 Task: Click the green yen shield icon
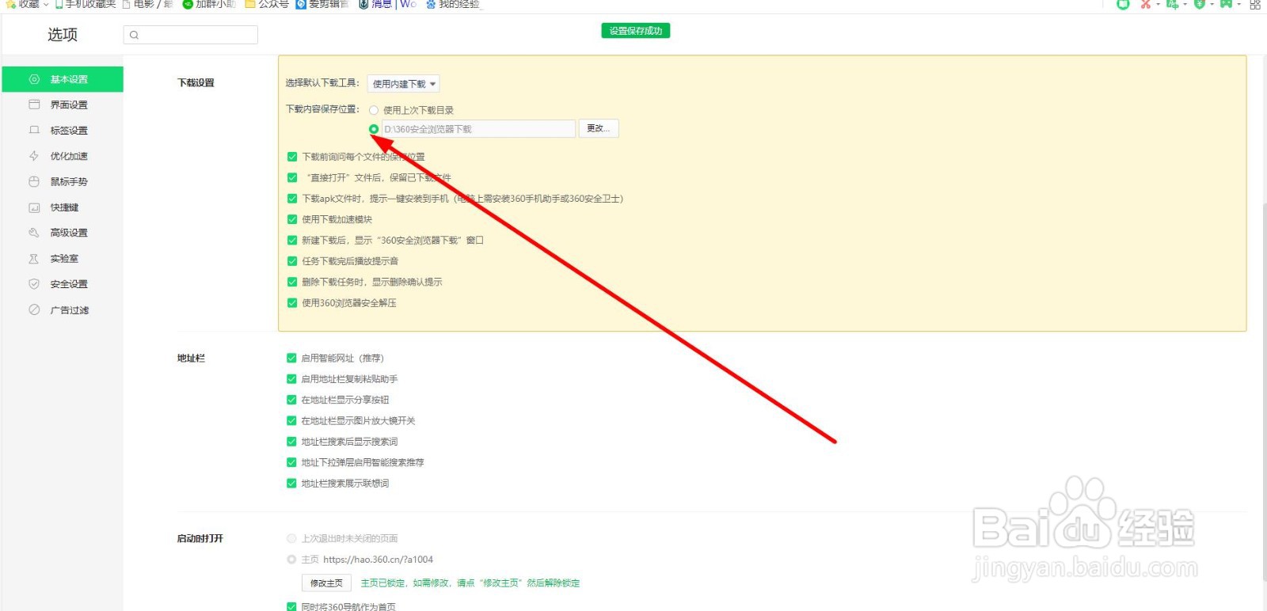1199,4
